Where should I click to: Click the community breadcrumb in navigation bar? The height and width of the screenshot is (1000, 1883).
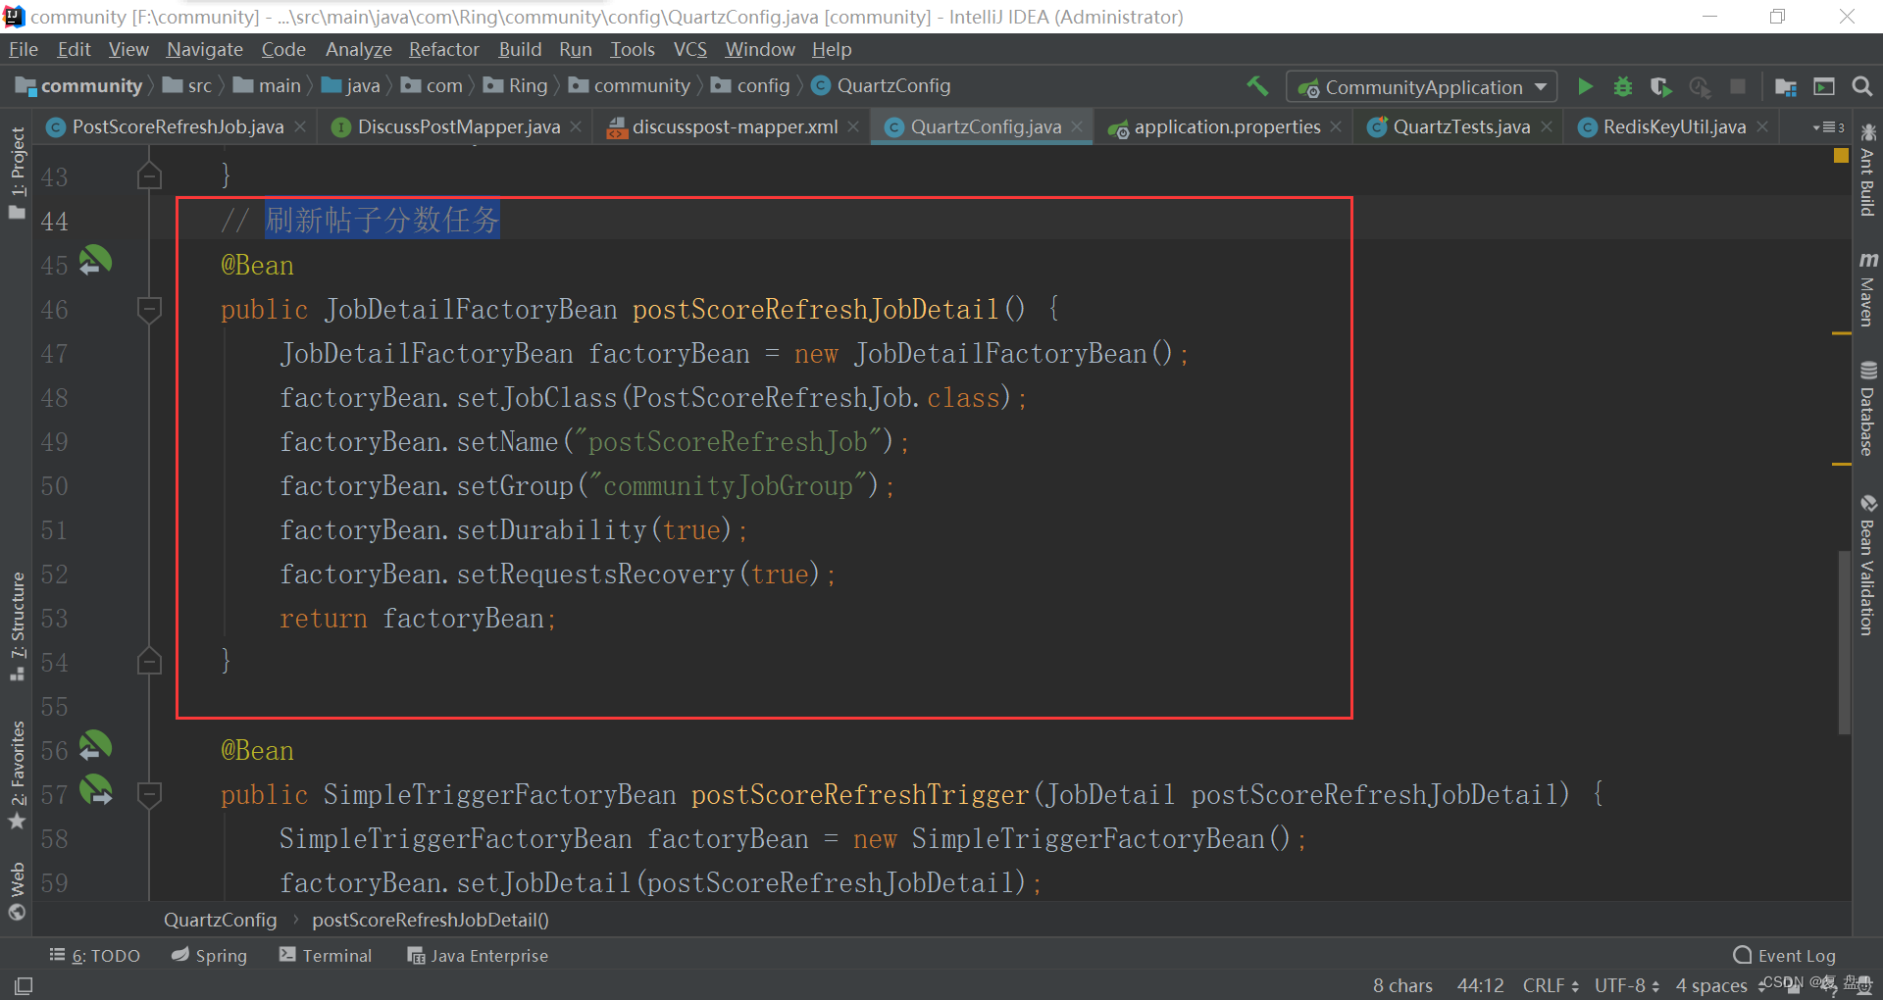79,86
